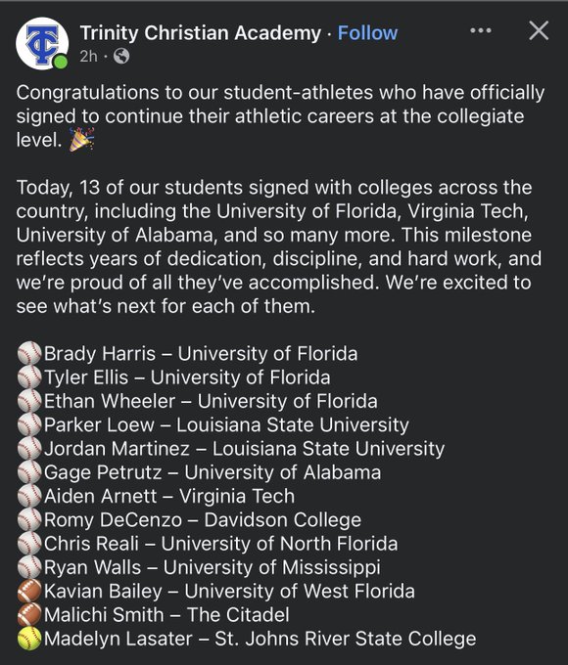This screenshot has width=568, height=665.
Task: Click the baseball icon beside Romy DeCenzo
Action: point(29,520)
